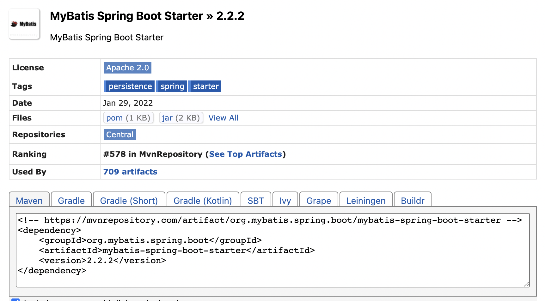This screenshot has width=545, height=301.
Task: Open the Apache 2.0 license link
Action: pyautogui.click(x=127, y=68)
